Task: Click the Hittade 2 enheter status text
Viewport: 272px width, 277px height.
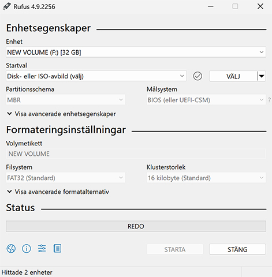Action: coord(27,272)
